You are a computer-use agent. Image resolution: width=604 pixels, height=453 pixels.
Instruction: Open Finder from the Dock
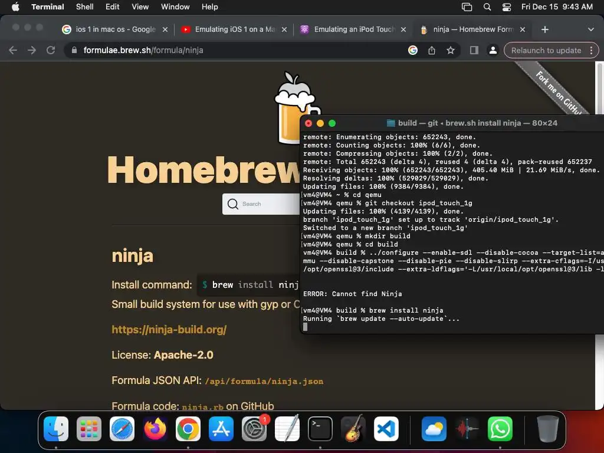56,429
